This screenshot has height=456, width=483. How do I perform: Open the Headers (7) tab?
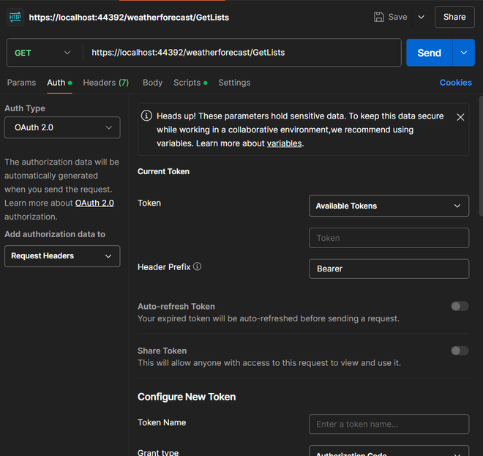point(105,83)
